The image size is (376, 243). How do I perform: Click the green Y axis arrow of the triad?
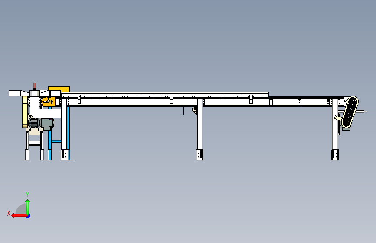pos(28,207)
